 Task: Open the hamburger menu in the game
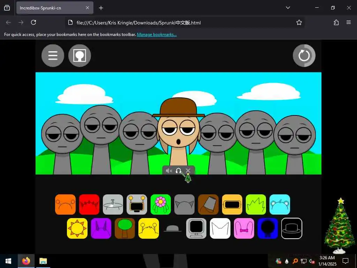click(x=53, y=55)
